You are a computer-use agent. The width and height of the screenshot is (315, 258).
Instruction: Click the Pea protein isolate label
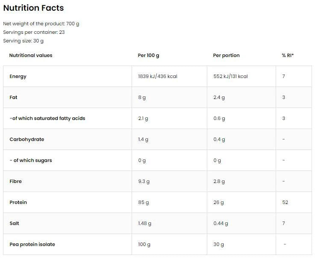coord(32,244)
